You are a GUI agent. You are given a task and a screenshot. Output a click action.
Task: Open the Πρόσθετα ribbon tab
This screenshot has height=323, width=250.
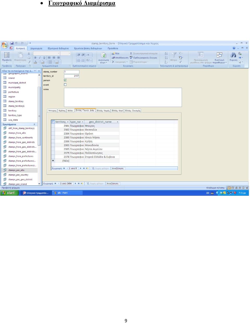pos(113,48)
